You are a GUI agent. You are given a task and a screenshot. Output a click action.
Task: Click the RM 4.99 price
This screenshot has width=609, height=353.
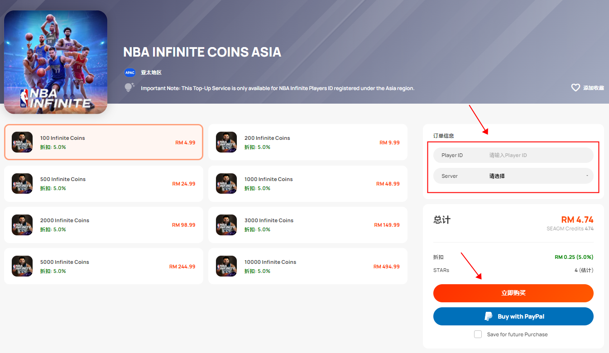point(185,143)
